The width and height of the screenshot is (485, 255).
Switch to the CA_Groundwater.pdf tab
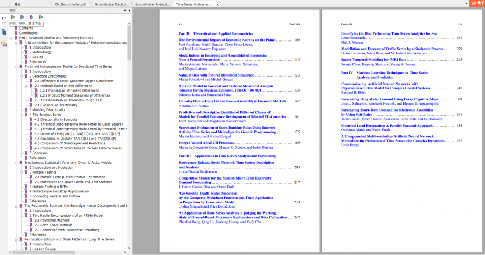(70, 4)
